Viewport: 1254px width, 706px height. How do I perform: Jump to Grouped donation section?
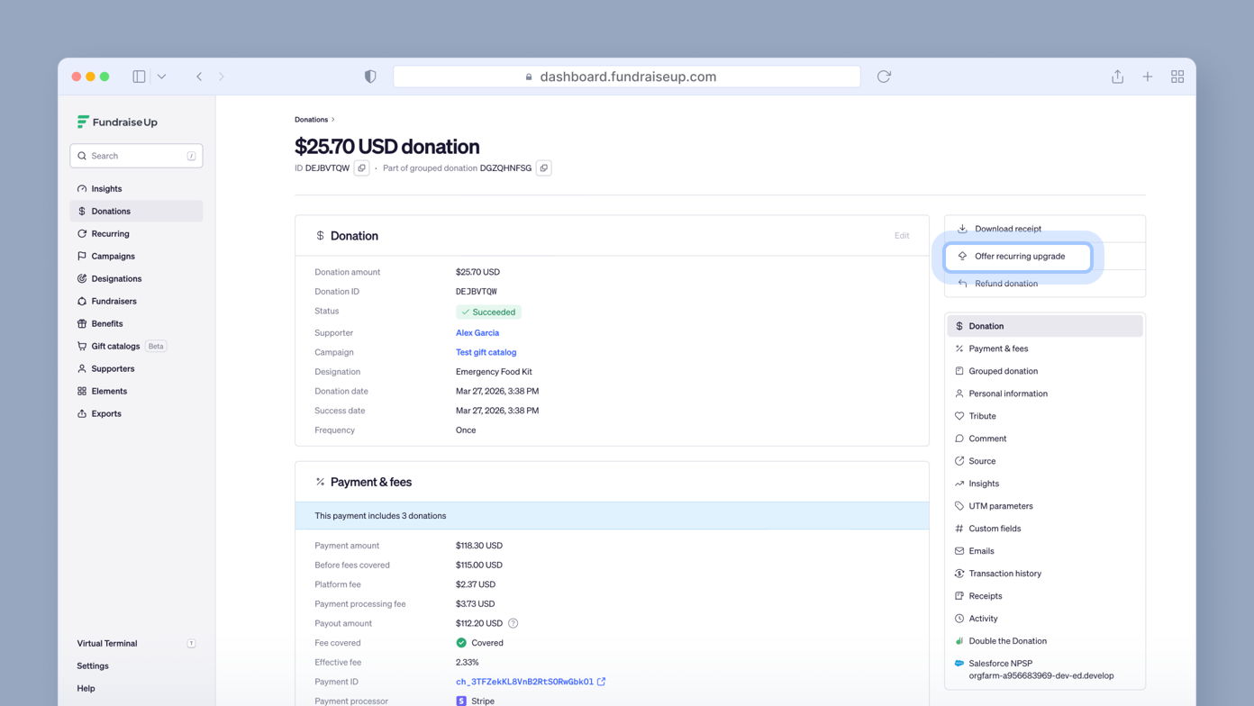coord(1045,371)
